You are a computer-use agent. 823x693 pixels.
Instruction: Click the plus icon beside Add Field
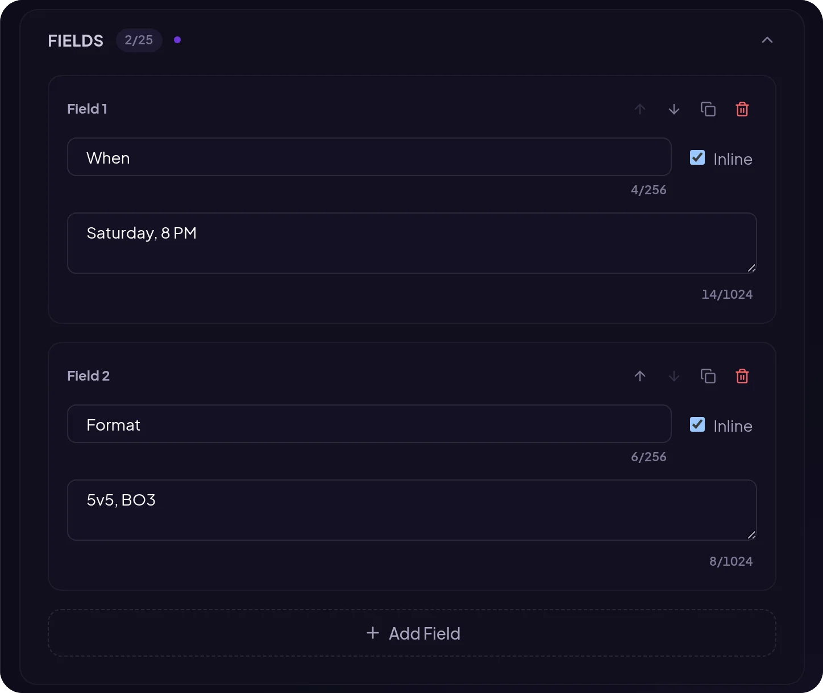373,633
